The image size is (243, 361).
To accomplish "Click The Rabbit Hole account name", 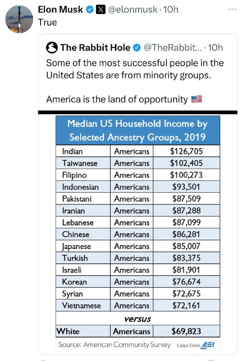I will click(x=95, y=48).
